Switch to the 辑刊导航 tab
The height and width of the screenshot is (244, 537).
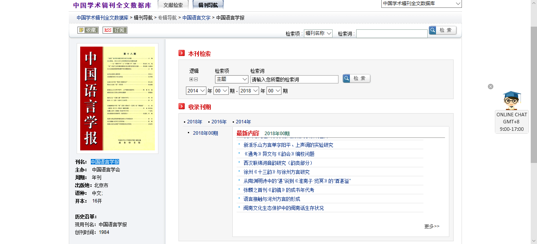point(208,5)
